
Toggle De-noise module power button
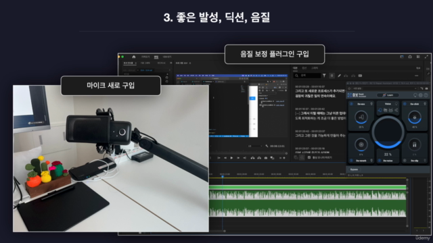tap(380, 161)
